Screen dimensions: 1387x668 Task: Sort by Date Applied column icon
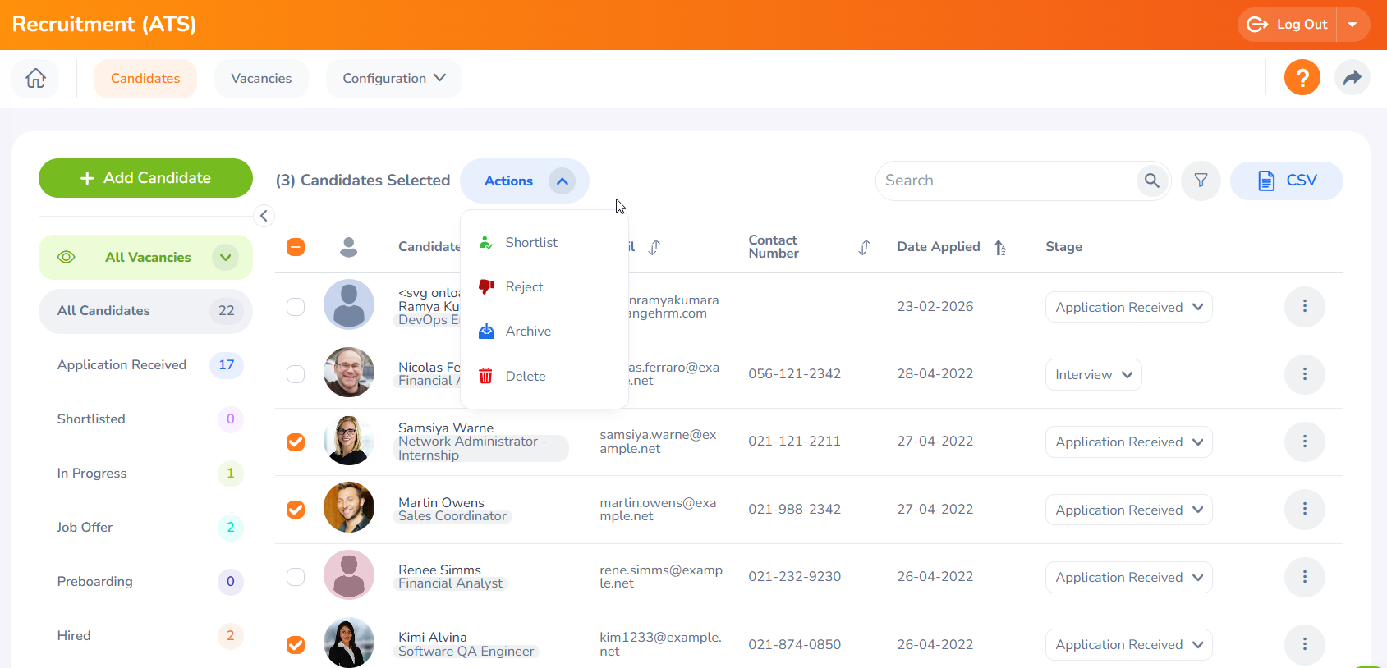click(999, 247)
